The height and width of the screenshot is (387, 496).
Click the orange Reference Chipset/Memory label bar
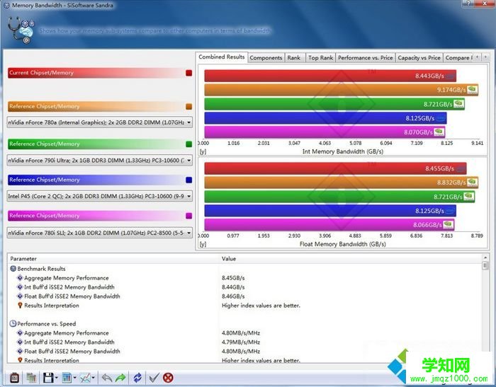point(96,106)
